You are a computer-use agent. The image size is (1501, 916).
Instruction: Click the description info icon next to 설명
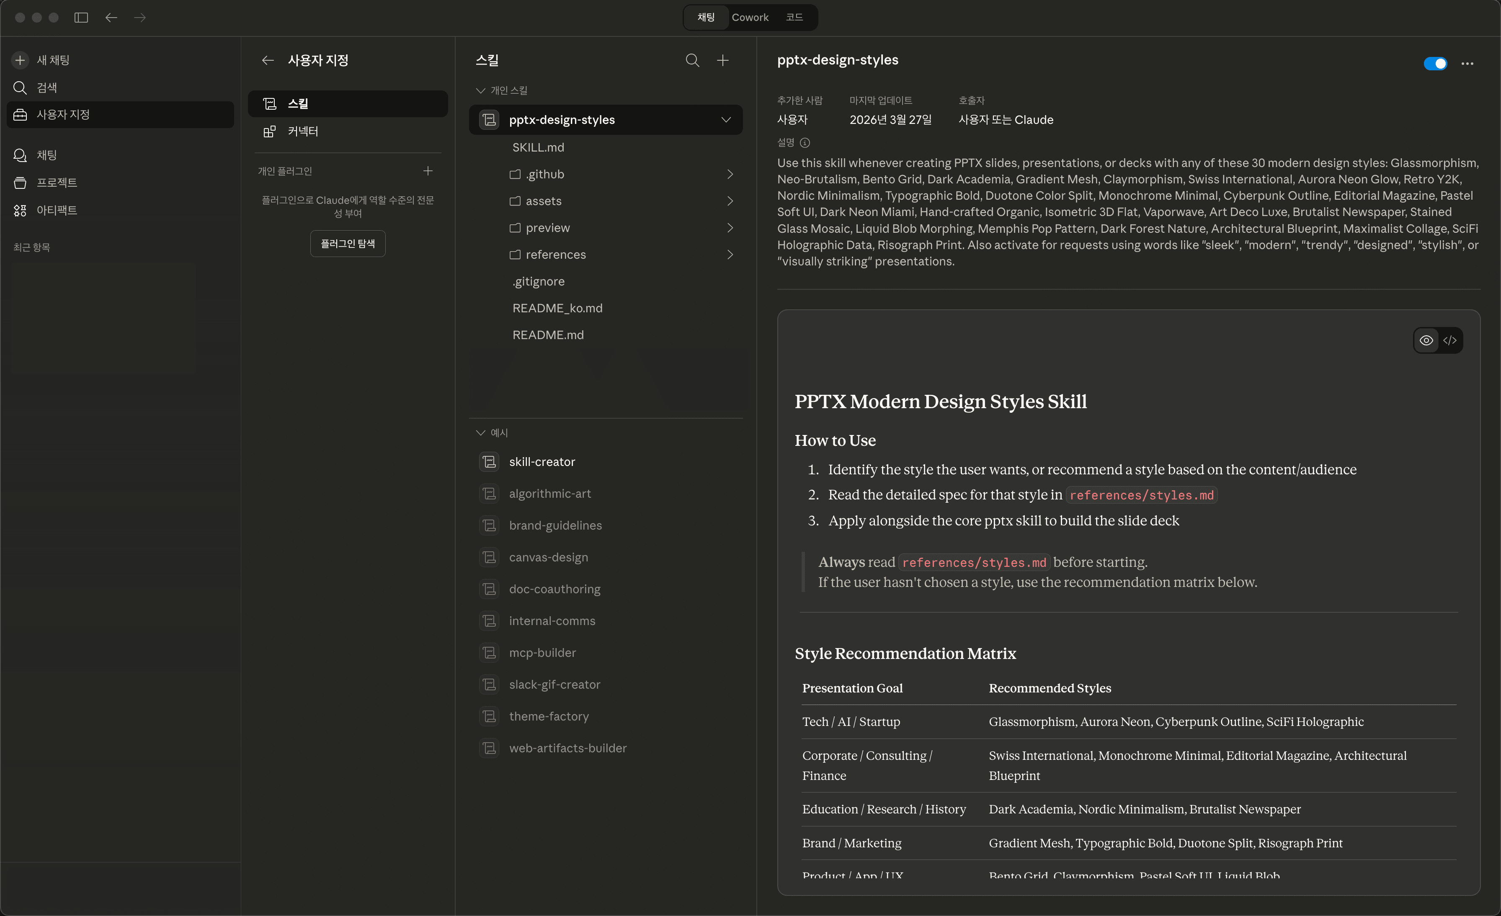[805, 142]
